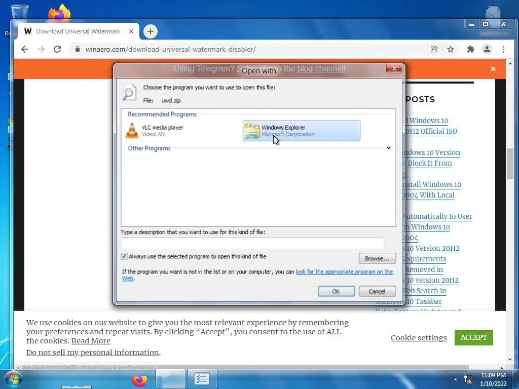The height and width of the screenshot is (389, 519).
Task: Open the 20H2 Official ISO post link
Action: 432,131
